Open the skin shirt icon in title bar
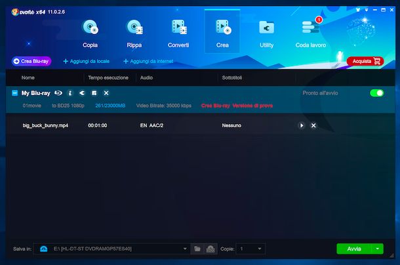The image size is (400, 265). [358, 10]
